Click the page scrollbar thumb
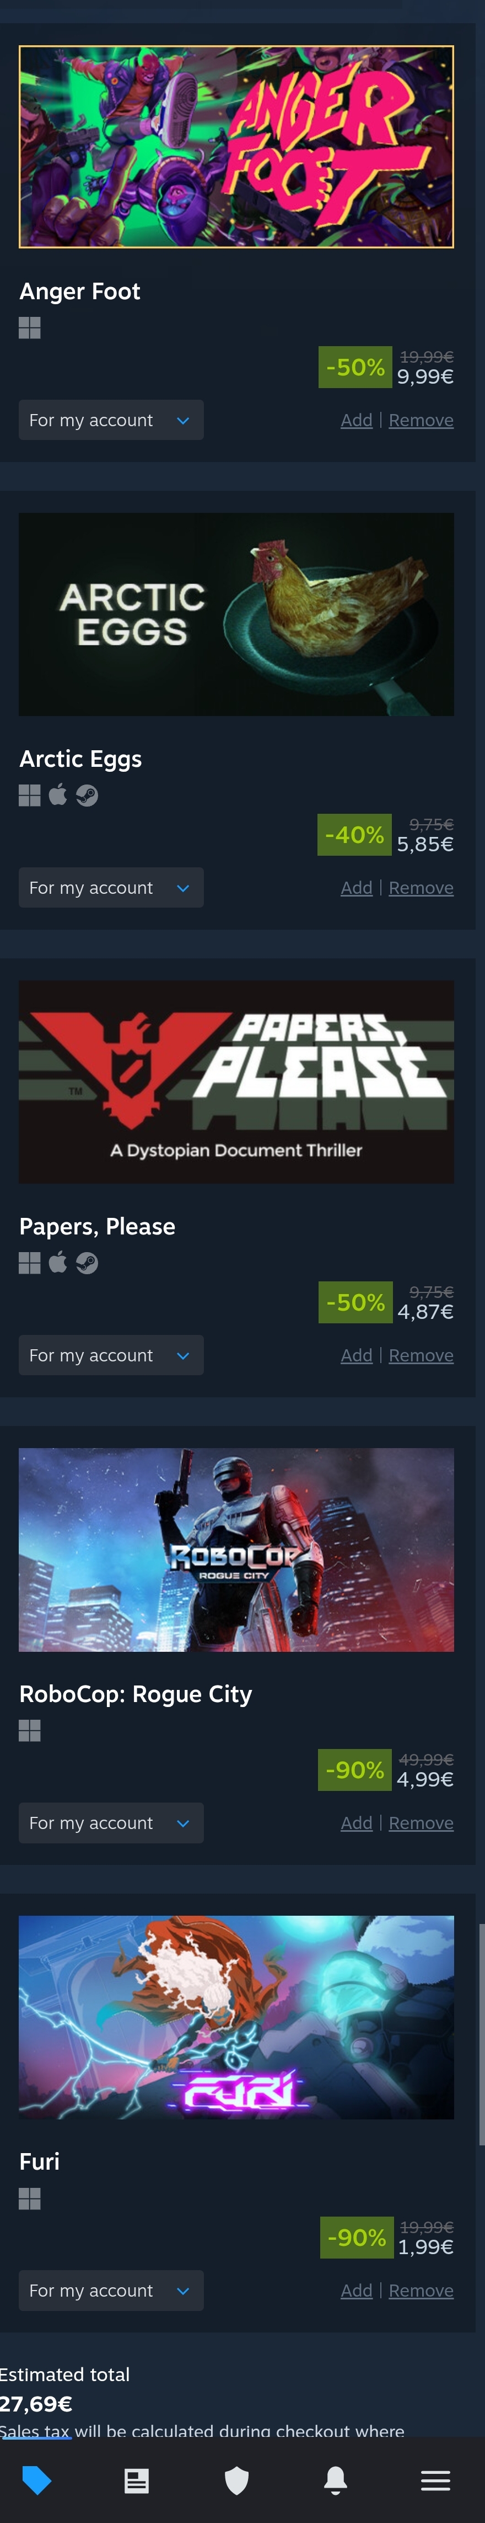The height and width of the screenshot is (2523, 485). point(481,2034)
